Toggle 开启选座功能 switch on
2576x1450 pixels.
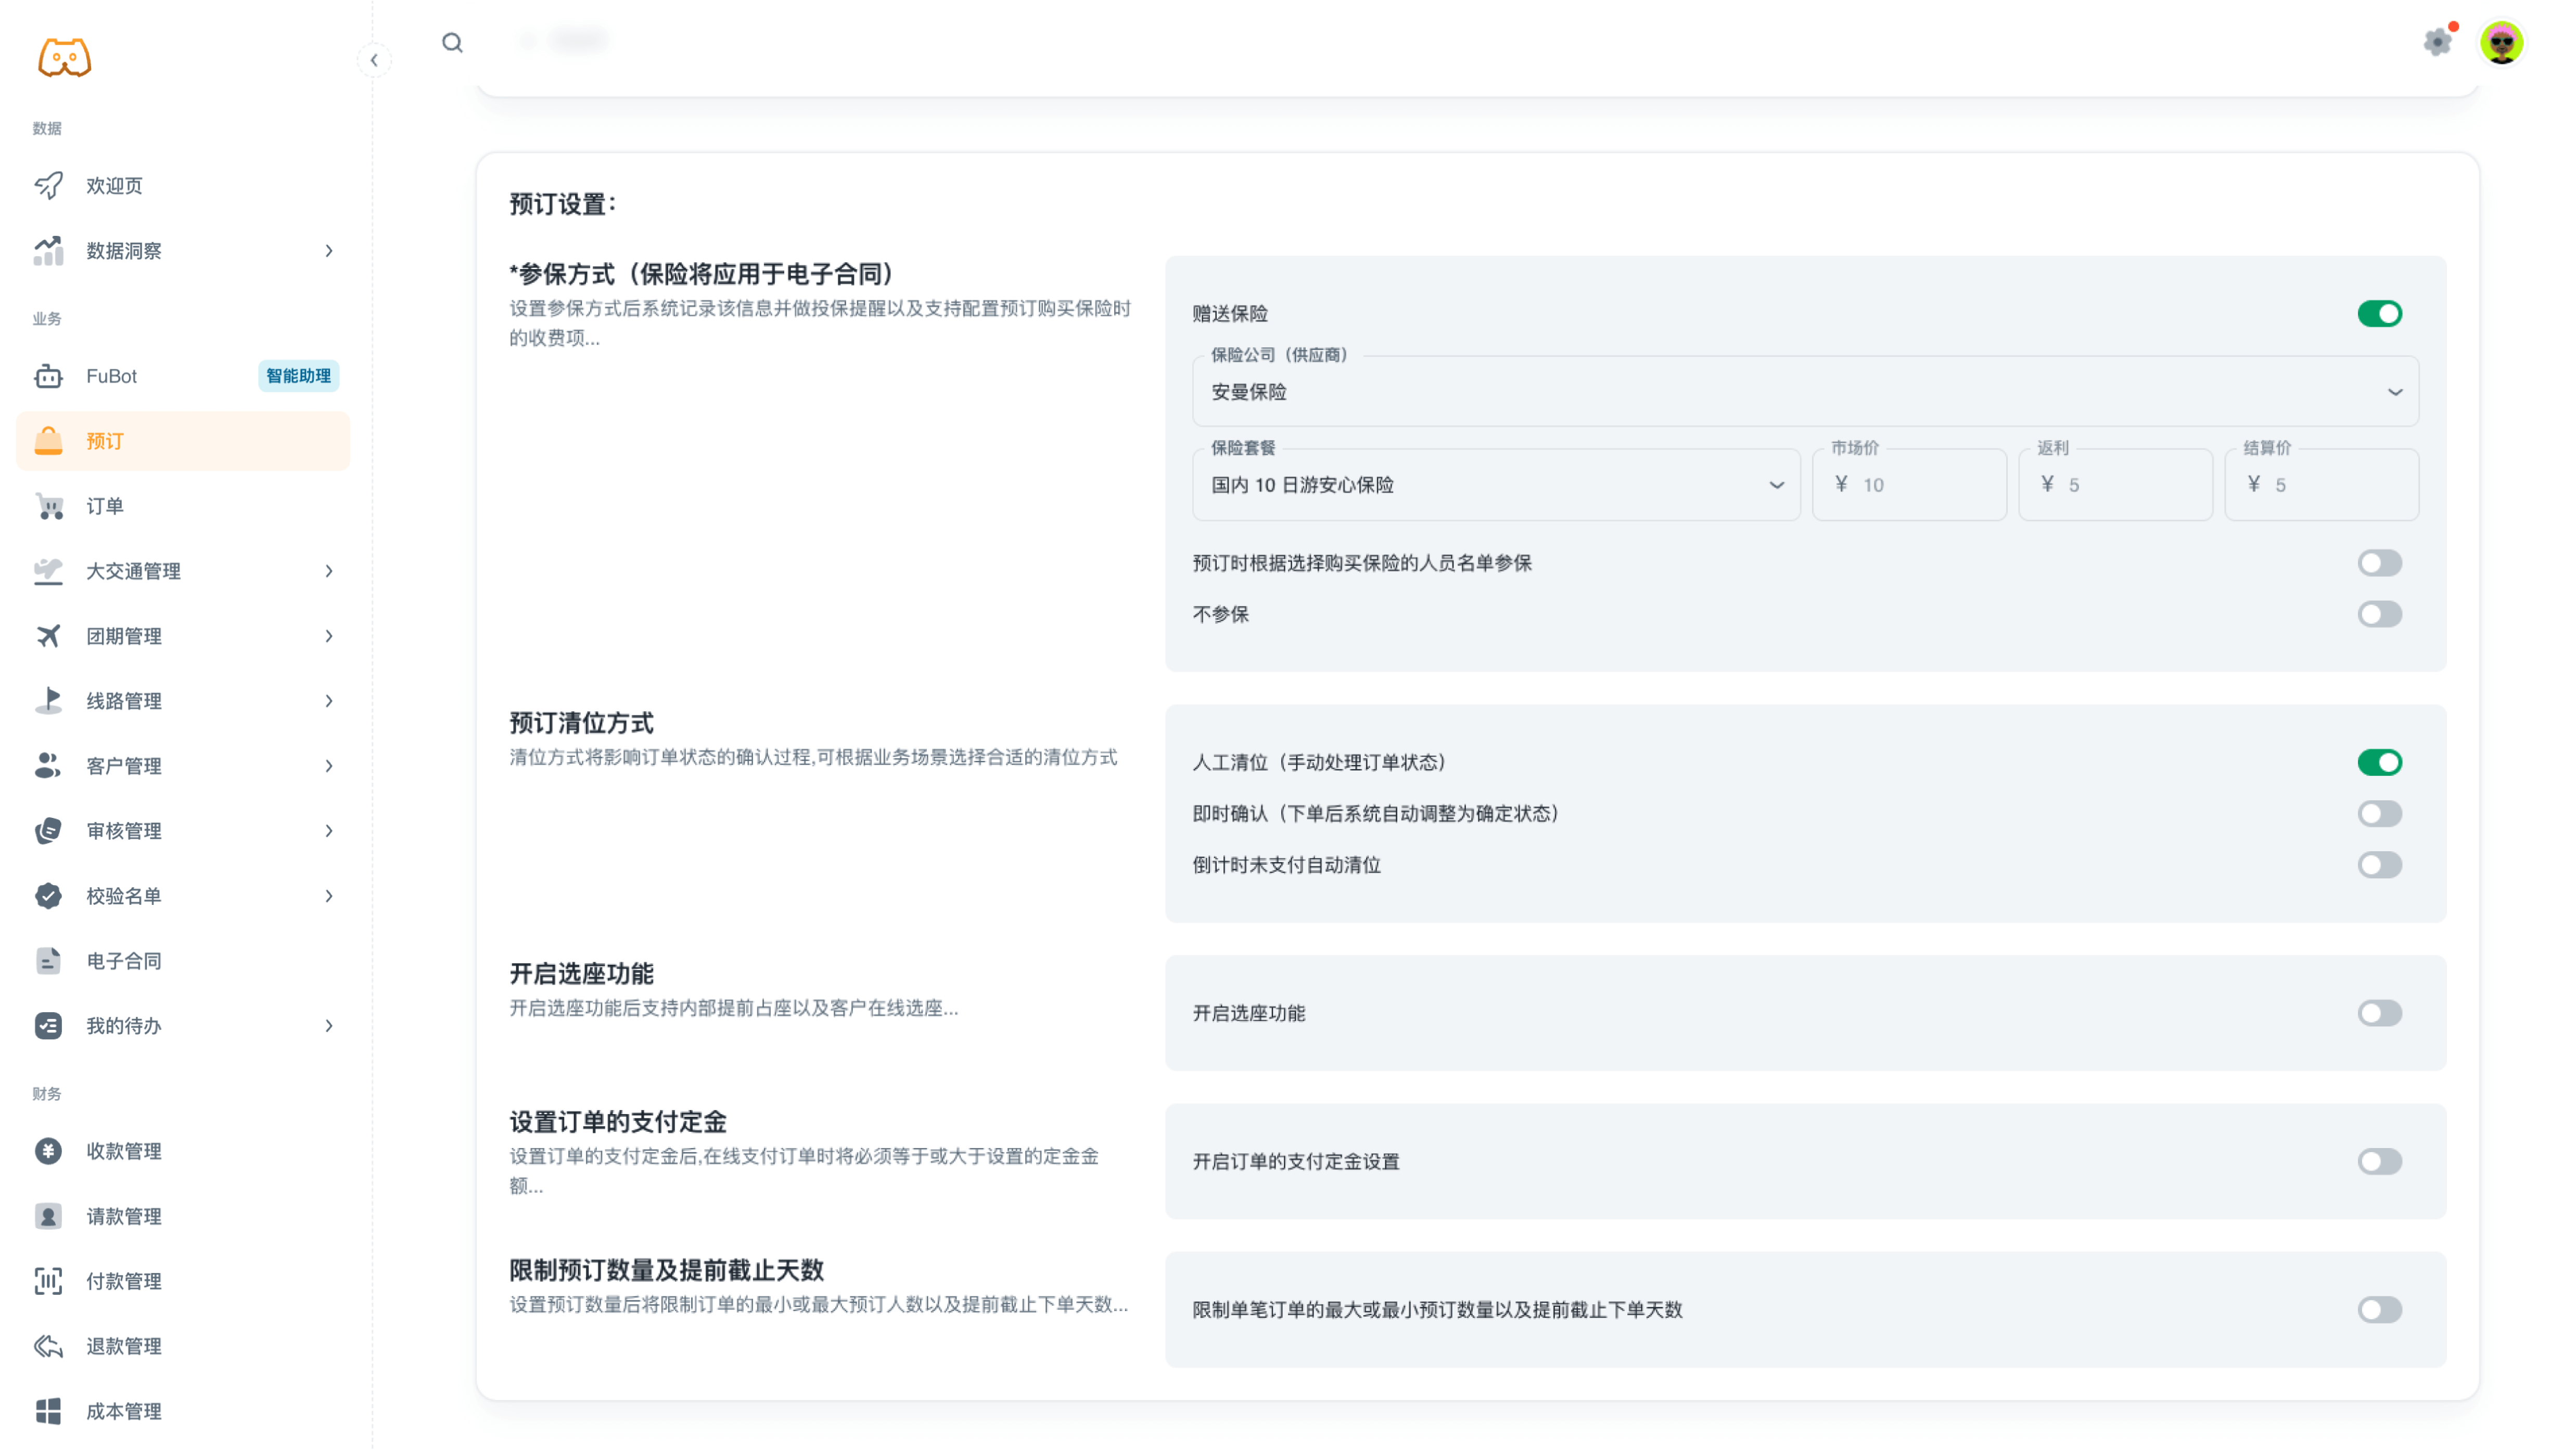pyautogui.click(x=2380, y=1014)
